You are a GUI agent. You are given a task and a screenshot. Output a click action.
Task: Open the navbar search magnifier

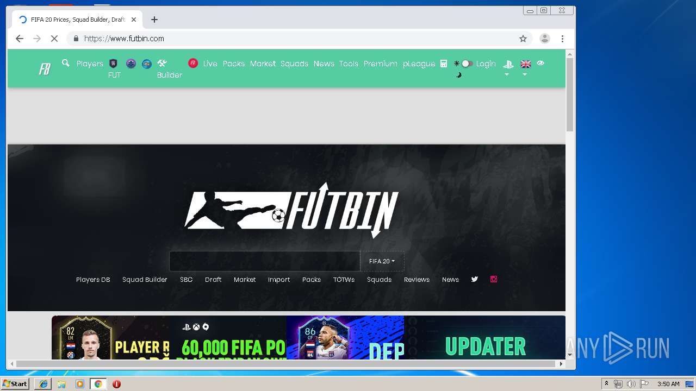pos(66,64)
